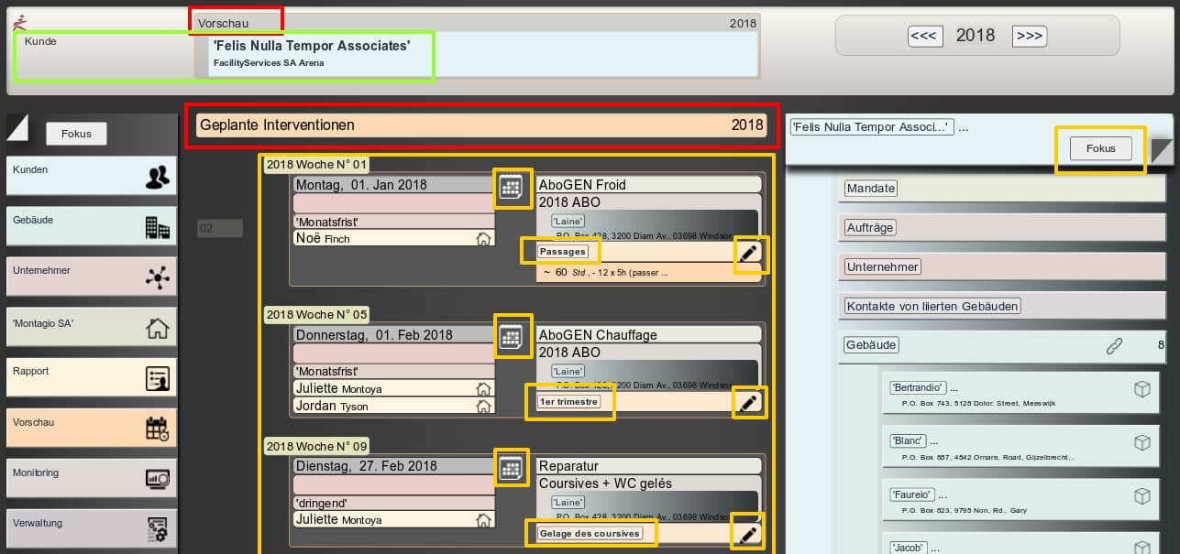The image size is (1180, 554).
Task: Open the Kunden menu in sidebar
Action: click(91, 176)
